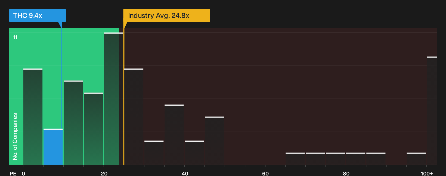Click the yellow Industry Avg. 24.8x label

click(x=166, y=15)
